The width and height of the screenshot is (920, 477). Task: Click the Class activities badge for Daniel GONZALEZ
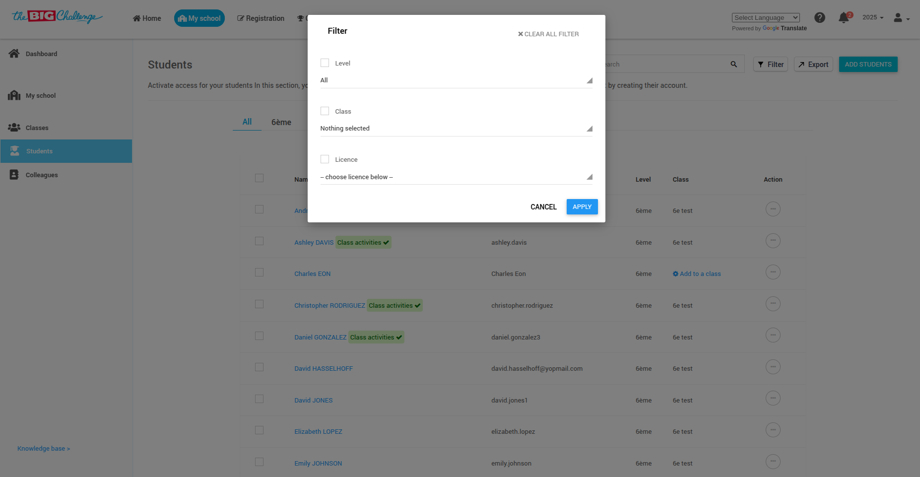[376, 338]
